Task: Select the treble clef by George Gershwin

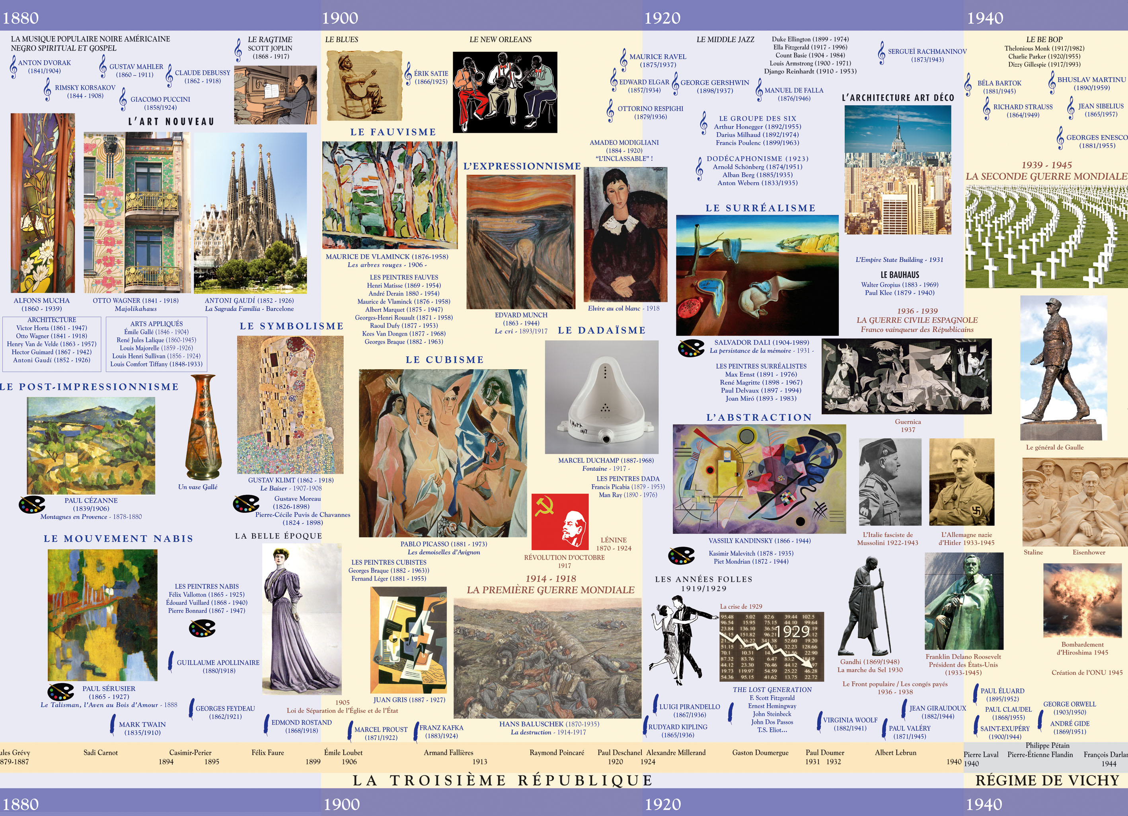Action: click(x=676, y=83)
